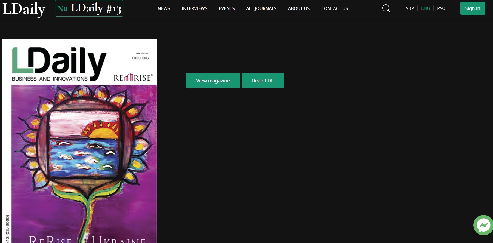The height and width of the screenshot is (243, 493).
Task: Navigate to EVENTS
Action: click(x=227, y=8)
